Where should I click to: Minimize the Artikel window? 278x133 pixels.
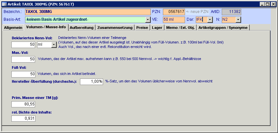tap(262, 4)
